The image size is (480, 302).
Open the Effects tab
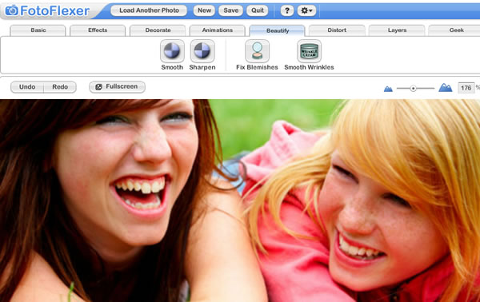tap(98, 30)
